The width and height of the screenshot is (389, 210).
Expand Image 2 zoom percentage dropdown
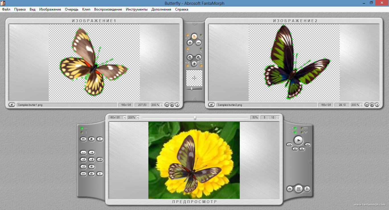361,105
